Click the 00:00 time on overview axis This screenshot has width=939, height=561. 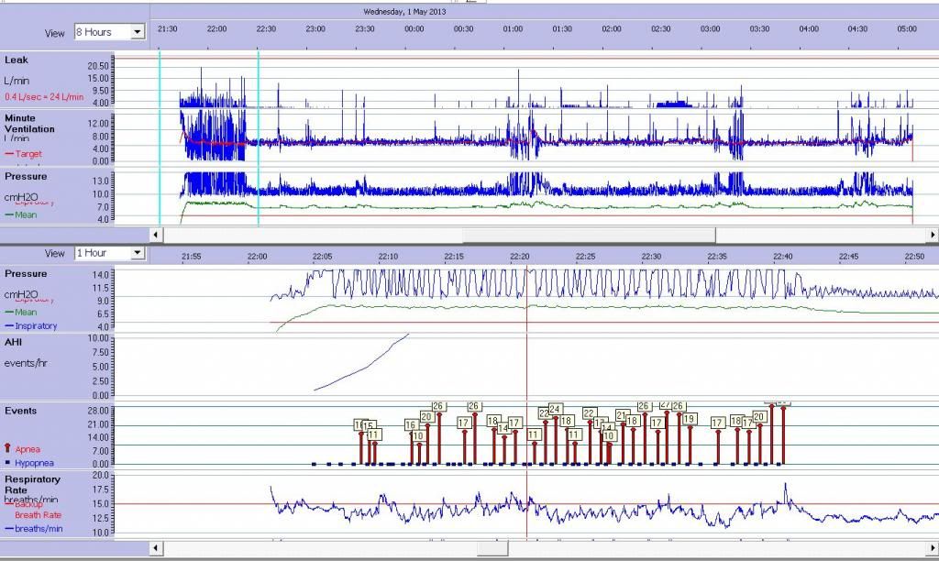414,28
